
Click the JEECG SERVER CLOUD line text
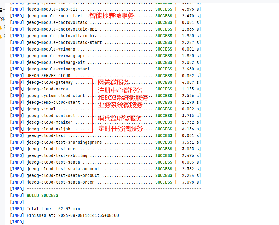pos(49,76)
